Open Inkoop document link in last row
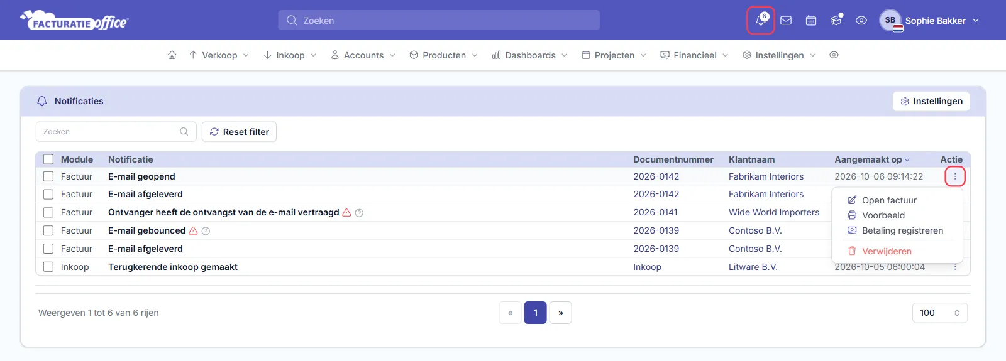Viewport: 1006px width, 361px height. (x=647, y=267)
